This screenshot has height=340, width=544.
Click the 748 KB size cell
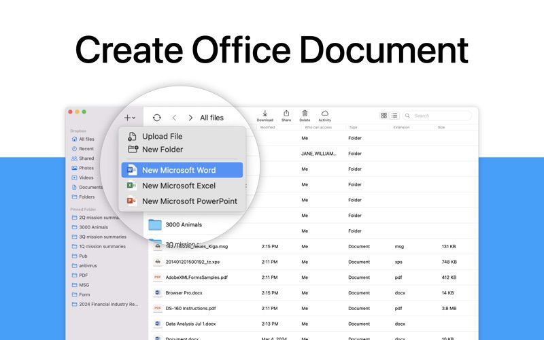pyautogui.click(x=449, y=262)
